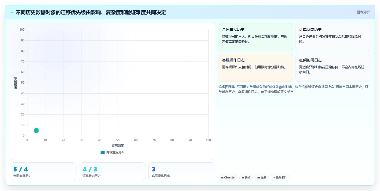The image size is (380, 191).
Task: Click the 内容重点分布 legend text
Action: [115, 152]
